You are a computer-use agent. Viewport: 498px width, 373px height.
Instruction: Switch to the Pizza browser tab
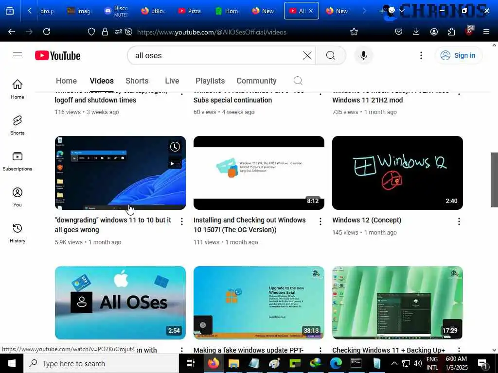pyautogui.click(x=190, y=11)
